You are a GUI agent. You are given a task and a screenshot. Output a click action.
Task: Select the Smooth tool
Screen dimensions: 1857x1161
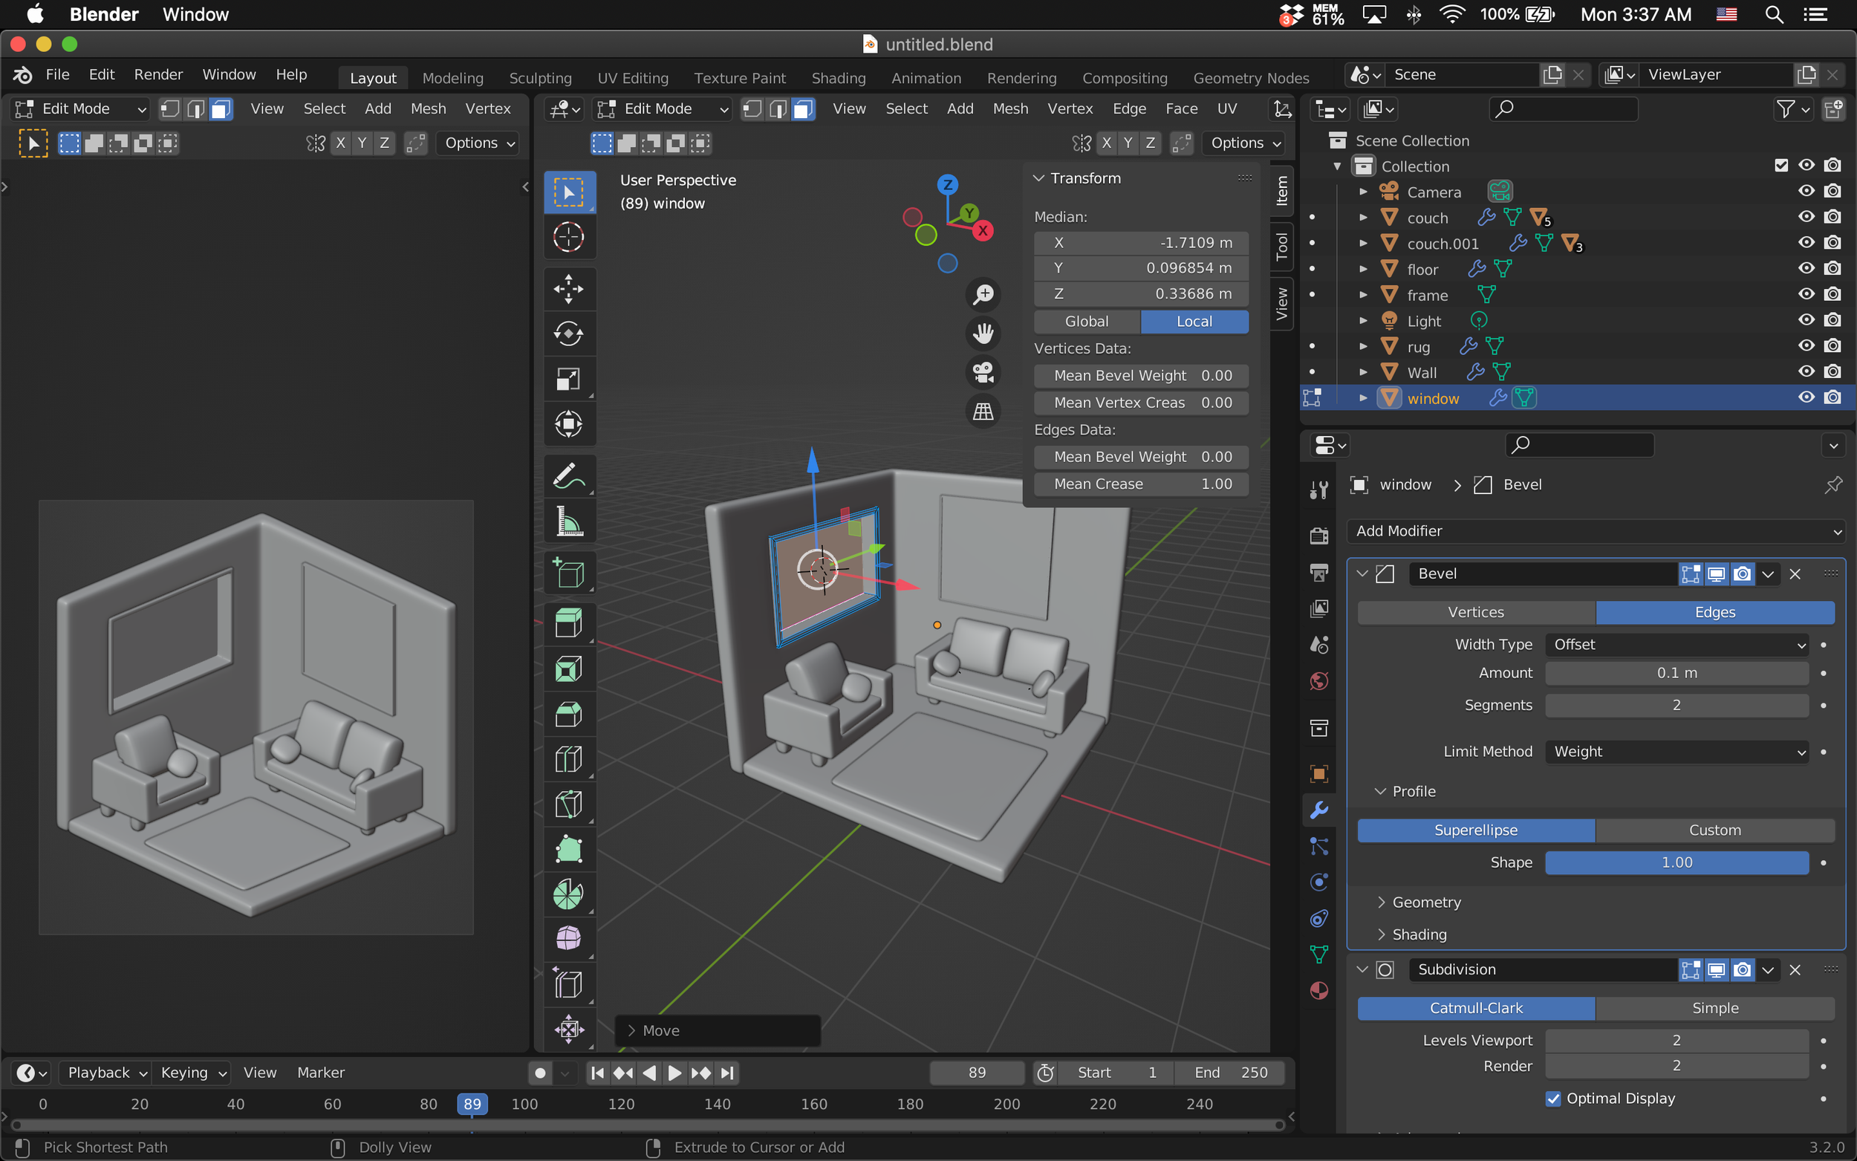(x=569, y=939)
